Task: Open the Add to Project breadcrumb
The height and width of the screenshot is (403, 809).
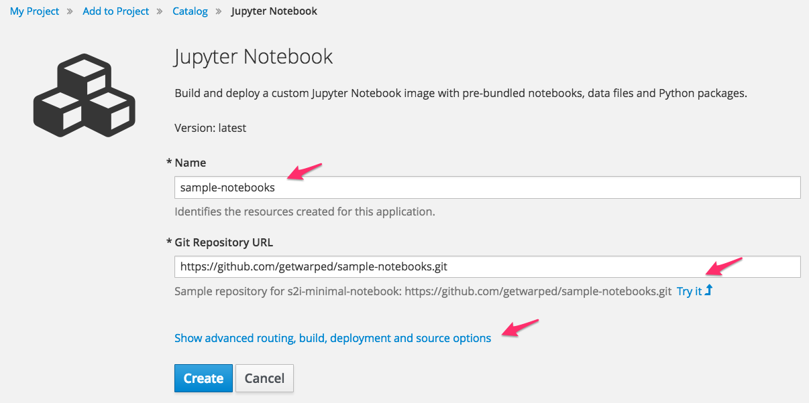Action: [x=116, y=11]
